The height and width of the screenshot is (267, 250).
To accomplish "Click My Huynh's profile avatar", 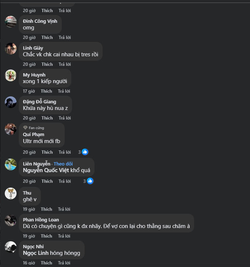I will (x=11, y=75).
